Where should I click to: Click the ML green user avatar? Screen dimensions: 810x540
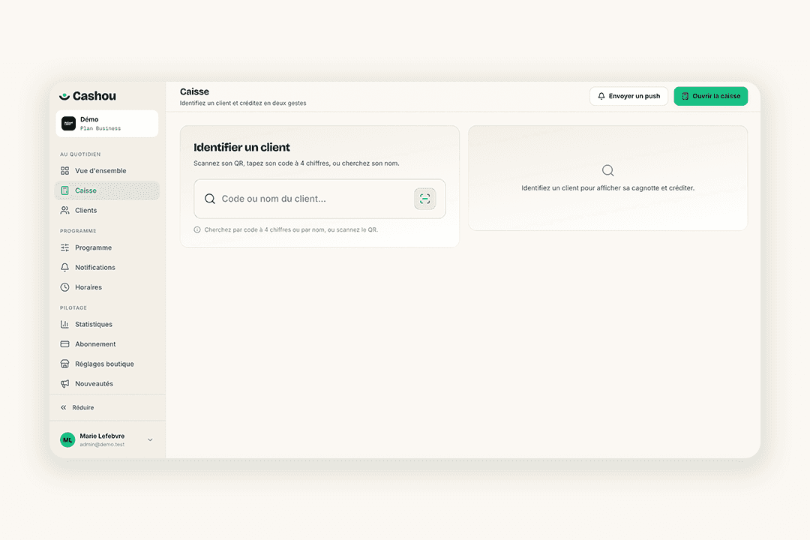click(x=67, y=439)
